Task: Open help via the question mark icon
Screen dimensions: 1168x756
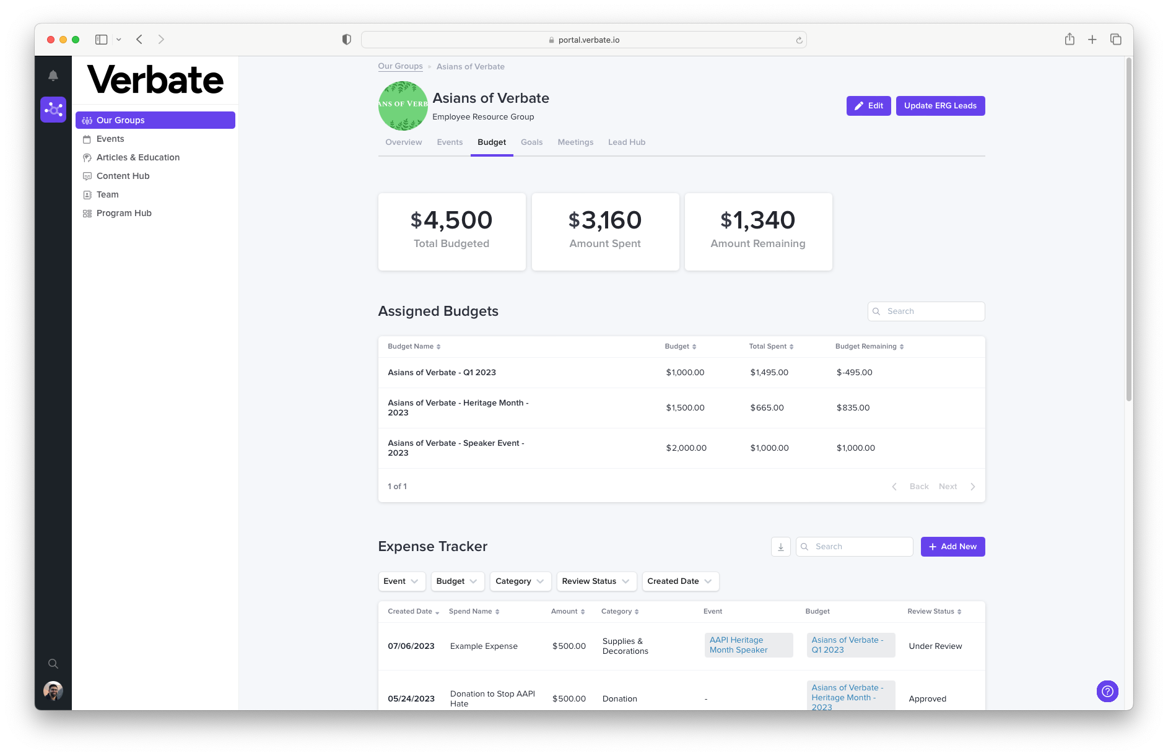Action: coord(1108,691)
